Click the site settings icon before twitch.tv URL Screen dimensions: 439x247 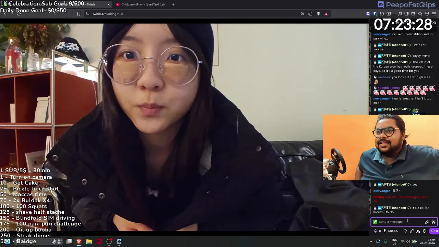click(x=87, y=14)
